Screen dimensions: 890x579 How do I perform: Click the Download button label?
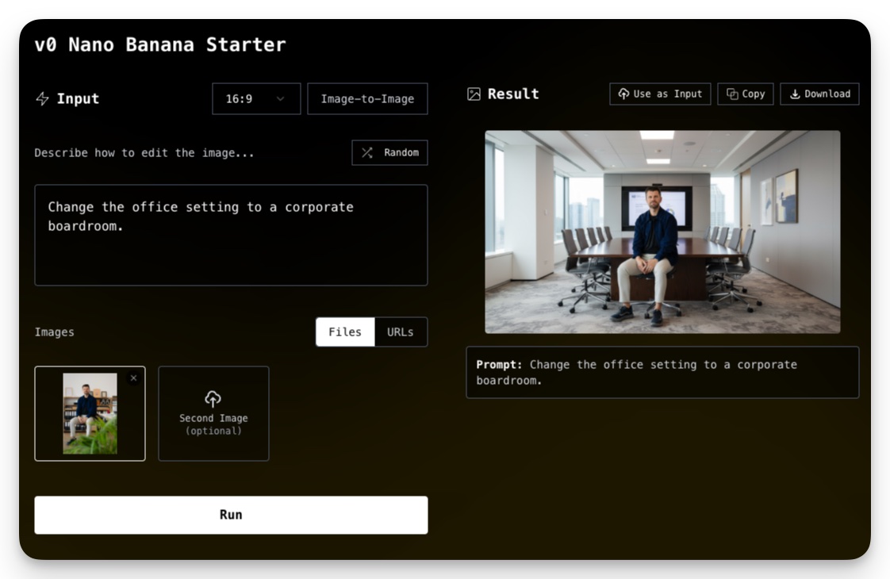pos(827,94)
